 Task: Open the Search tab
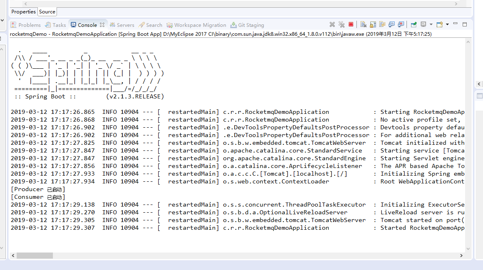coord(151,25)
